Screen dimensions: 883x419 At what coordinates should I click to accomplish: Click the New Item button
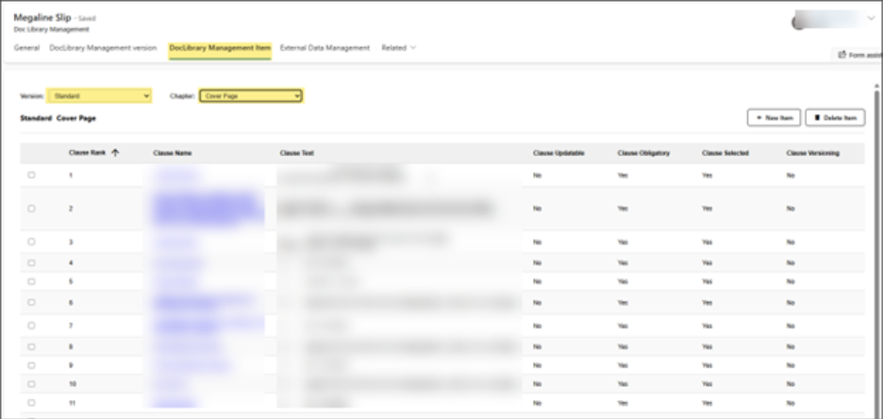point(774,117)
